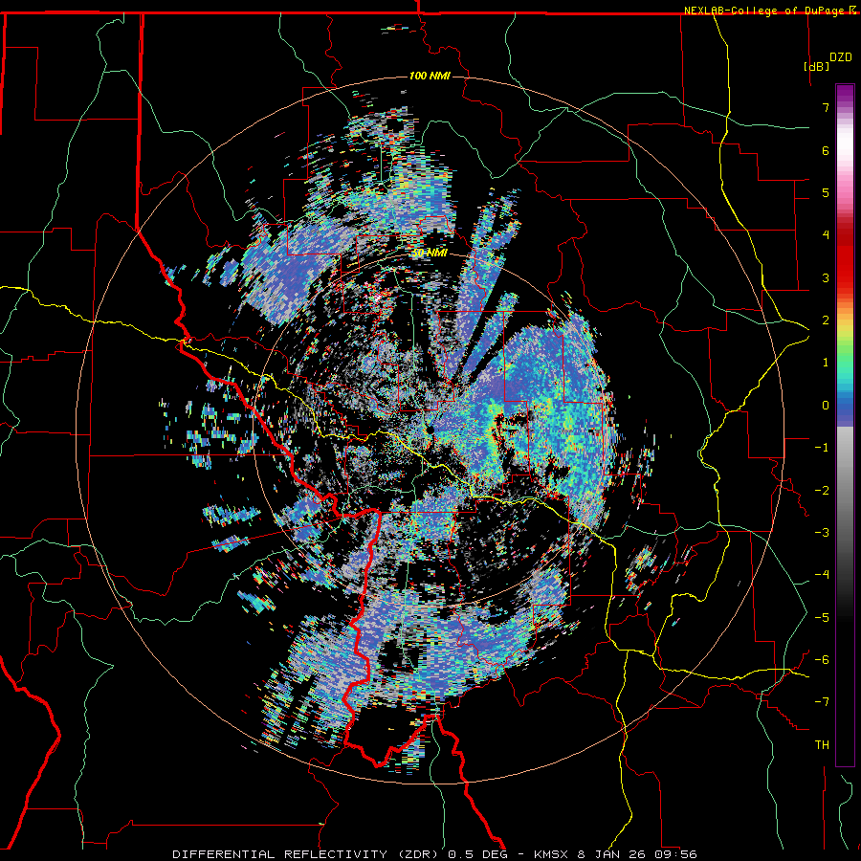Click the radar site dot at center
Image resolution: width=861 pixels, height=861 pixels.
(x=430, y=429)
